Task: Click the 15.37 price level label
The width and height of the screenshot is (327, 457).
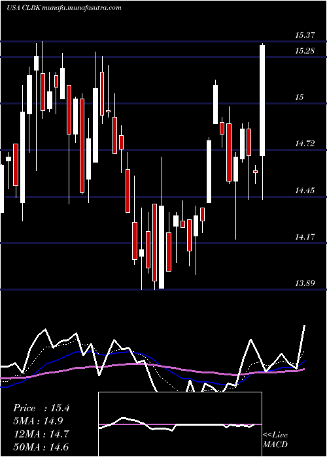Action: [x=305, y=35]
